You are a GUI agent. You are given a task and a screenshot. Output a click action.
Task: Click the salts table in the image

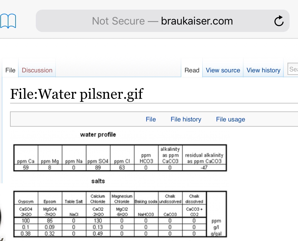pyautogui.click(x=120, y=214)
